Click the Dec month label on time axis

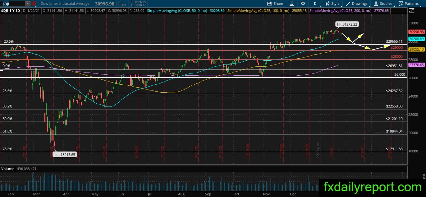(293, 194)
